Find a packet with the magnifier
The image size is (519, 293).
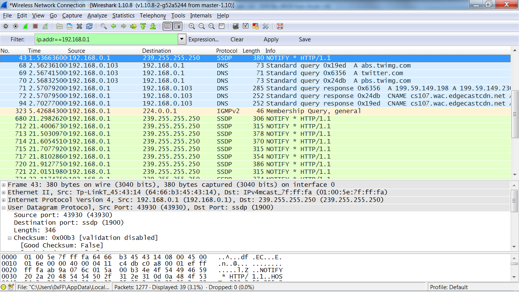[104, 26]
